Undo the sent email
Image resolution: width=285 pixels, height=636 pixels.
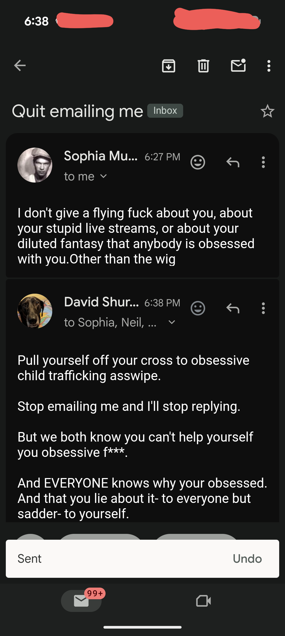click(x=247, y=559)
